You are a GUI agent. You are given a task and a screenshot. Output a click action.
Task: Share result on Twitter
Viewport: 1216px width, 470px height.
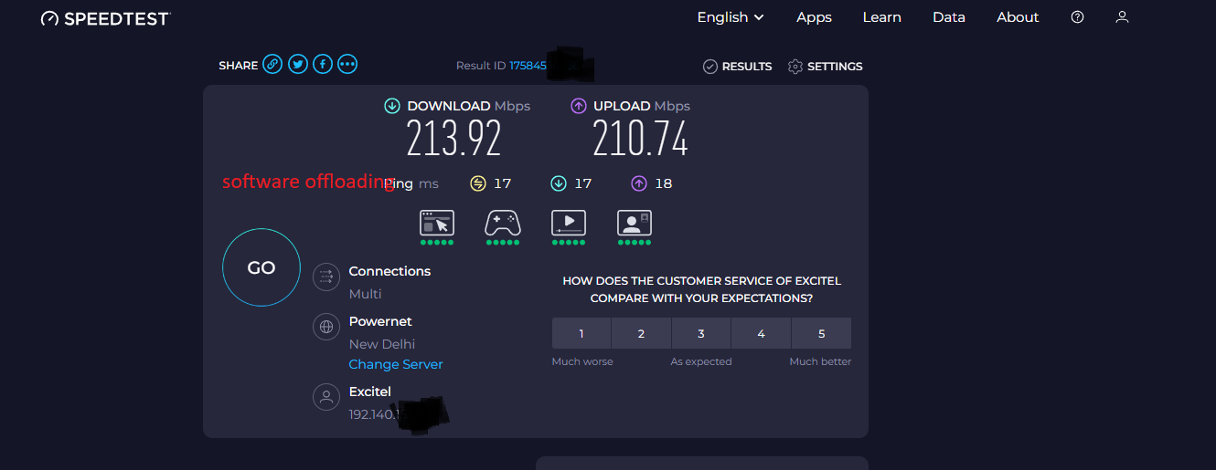coord(297,64)
